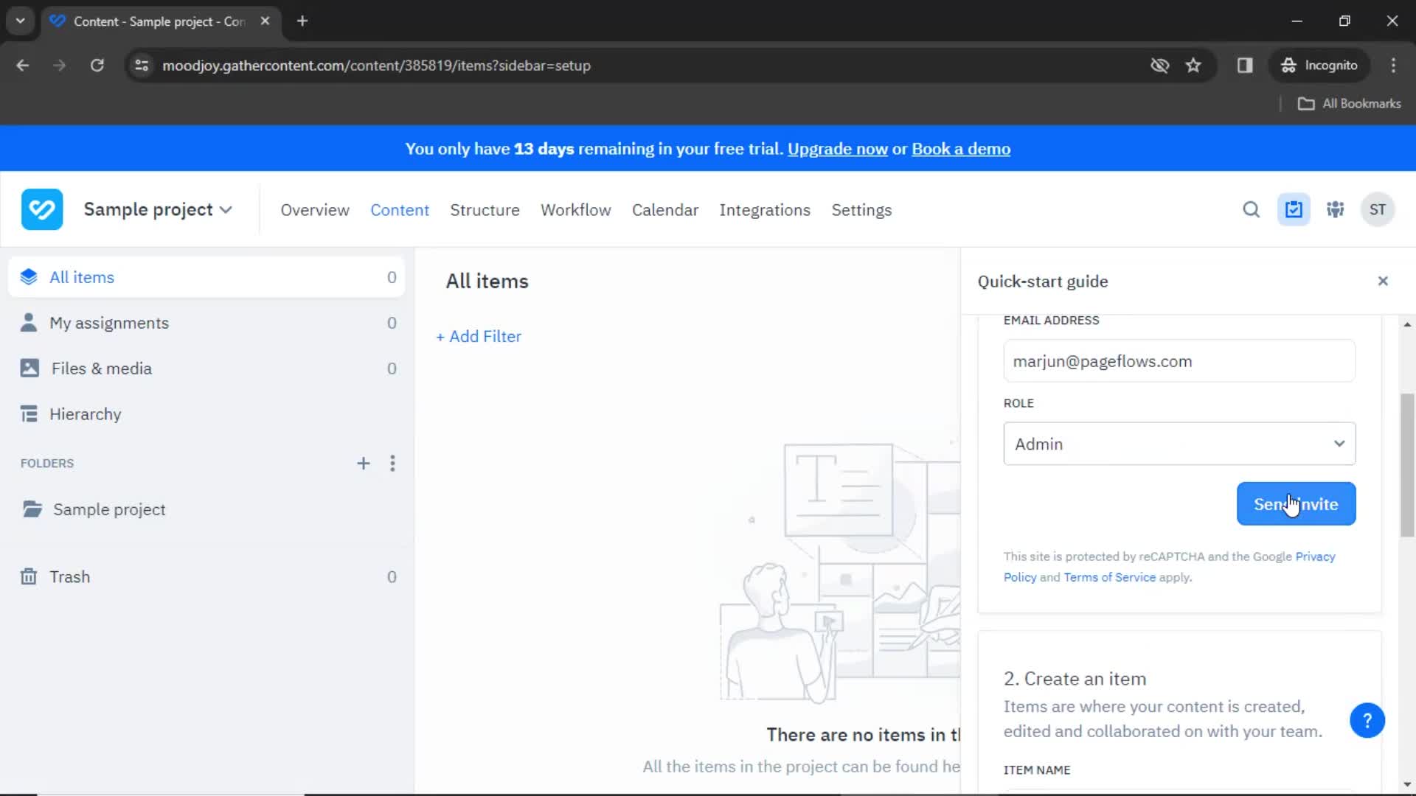The width and height of the screenshot is (1416, 796).
Task: Click the GatherContent logo icon
Action: point(42,209)
